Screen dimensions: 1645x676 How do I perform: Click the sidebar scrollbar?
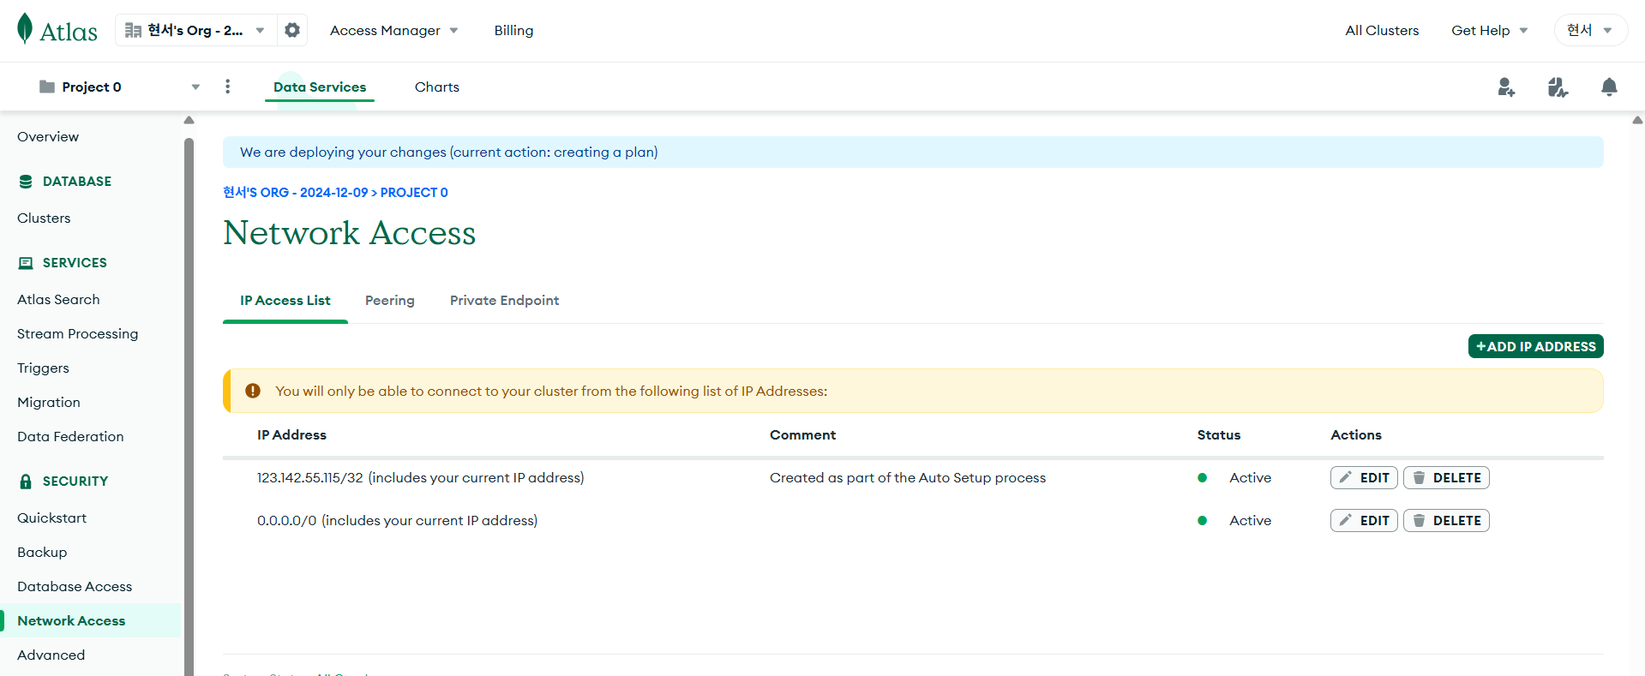tap(189, 407)
